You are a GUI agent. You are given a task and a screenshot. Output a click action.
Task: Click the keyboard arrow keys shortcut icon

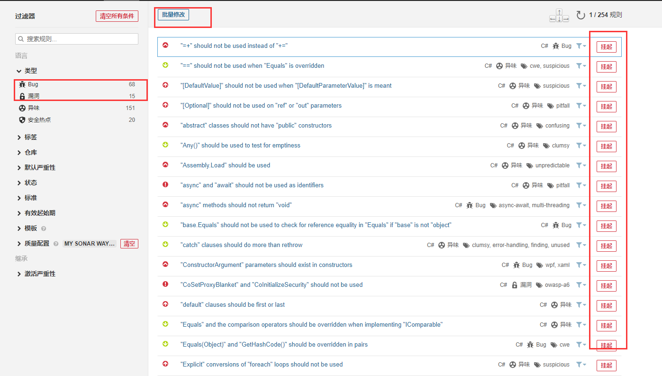559,15
